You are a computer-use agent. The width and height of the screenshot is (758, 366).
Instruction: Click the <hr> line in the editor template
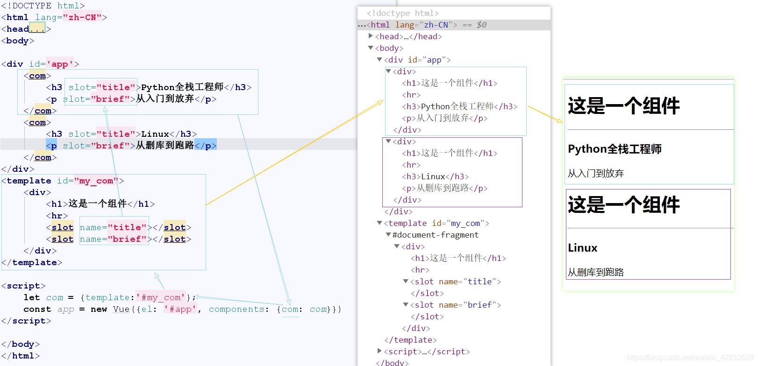(x=57, y=216)
